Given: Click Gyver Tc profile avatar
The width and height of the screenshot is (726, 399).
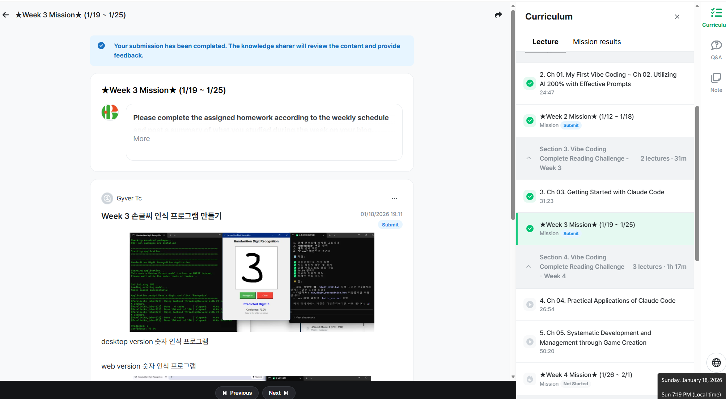Looking at the screenshot, I should (107, 198).
